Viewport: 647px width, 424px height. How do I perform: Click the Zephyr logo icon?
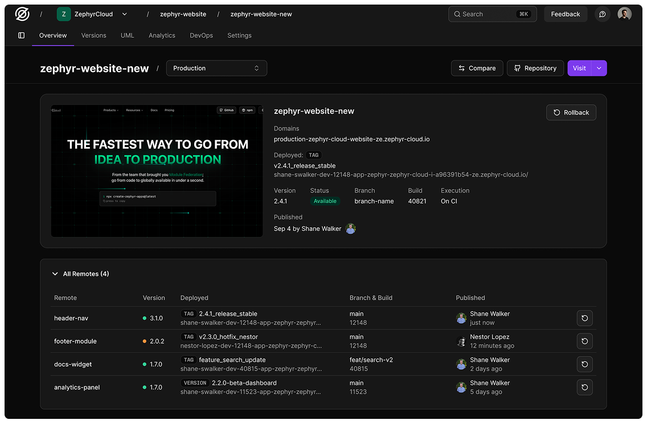22,14
